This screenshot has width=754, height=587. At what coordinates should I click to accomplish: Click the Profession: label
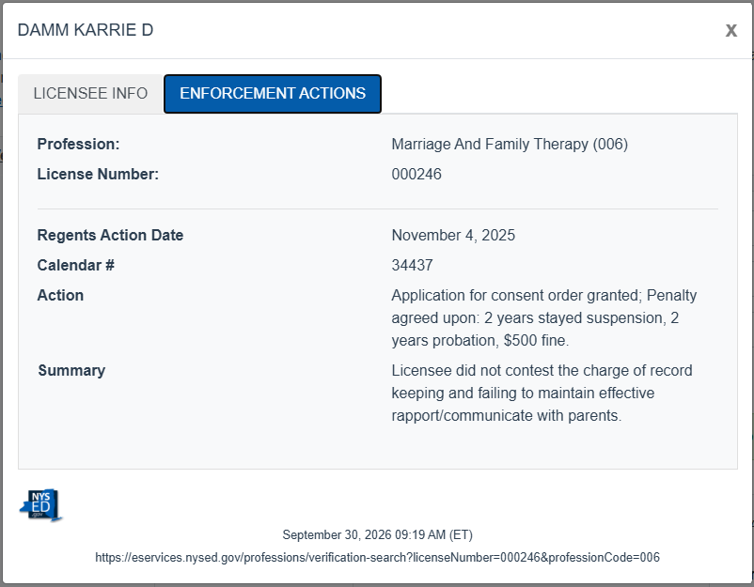coord(78,144)
